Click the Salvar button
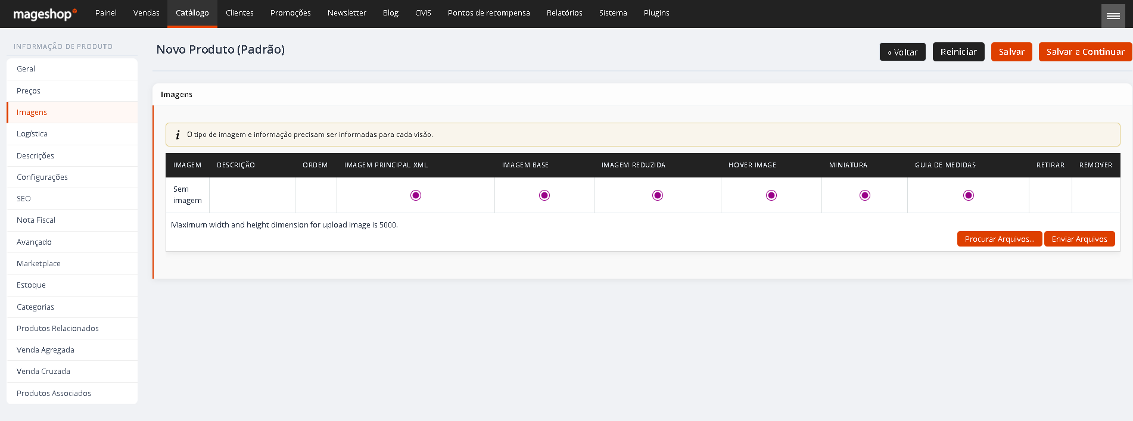The width and height of the screenshot is (1133, 421). pyautogui.click(x=1011, y=52)
